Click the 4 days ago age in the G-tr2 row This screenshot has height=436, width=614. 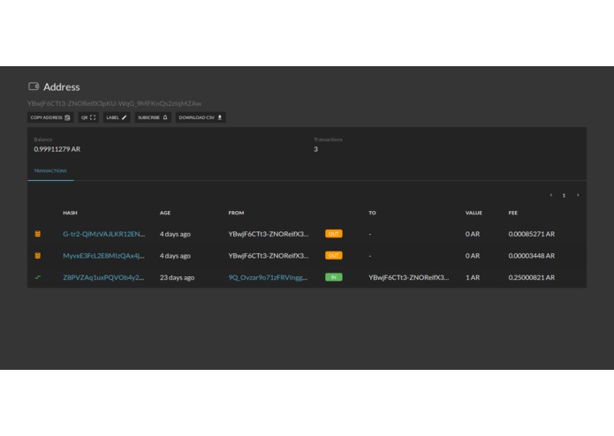(175, 234)
